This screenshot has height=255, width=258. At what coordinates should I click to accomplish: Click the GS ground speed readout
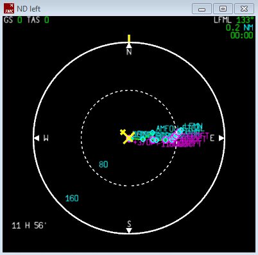pos(13,20)
